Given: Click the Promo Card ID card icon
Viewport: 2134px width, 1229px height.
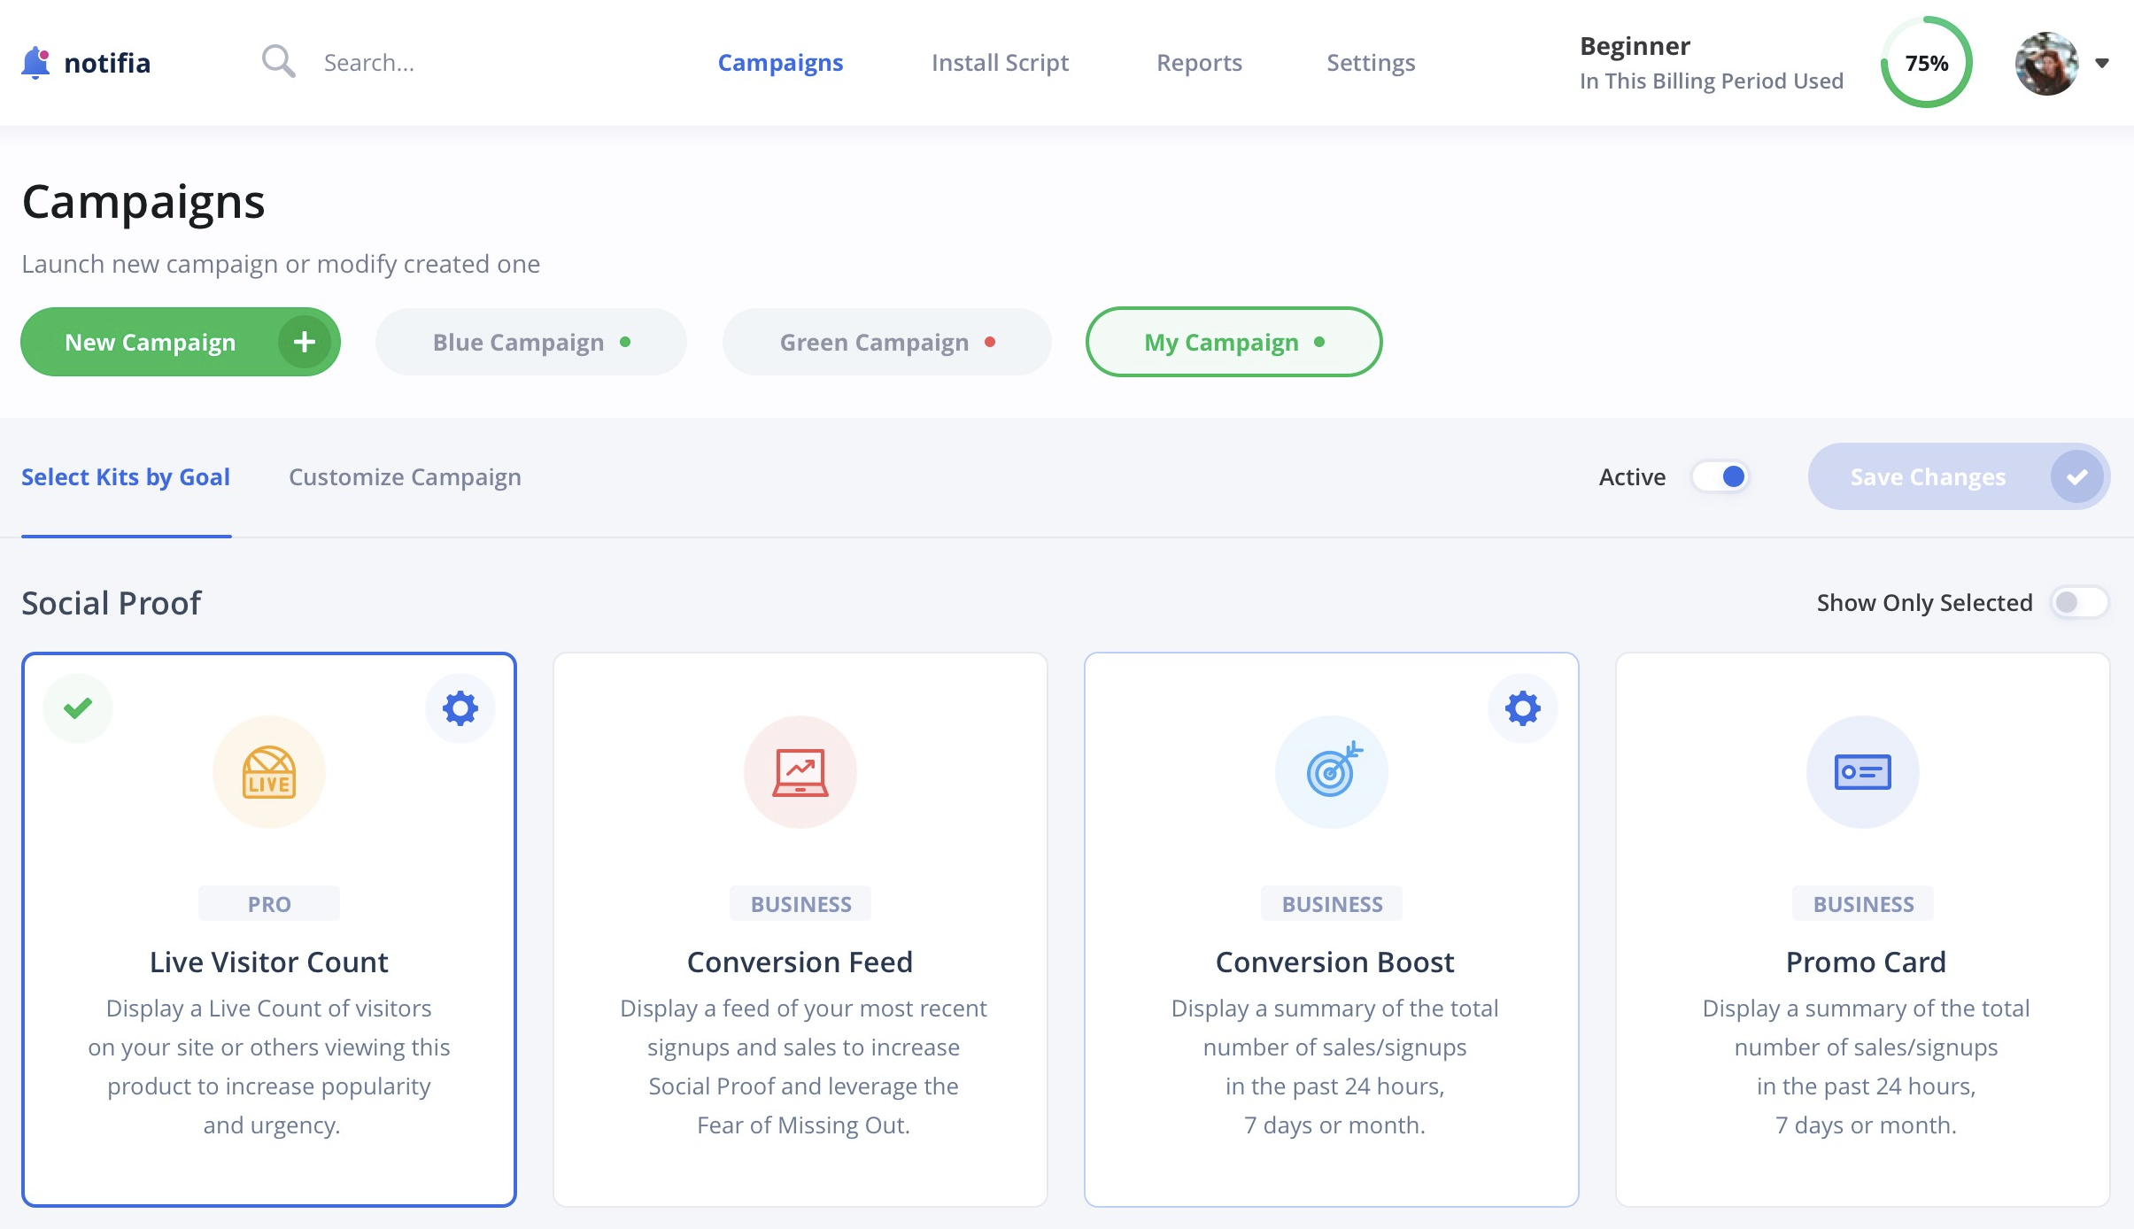Looking at the screenshot, I should point(1863,772).
